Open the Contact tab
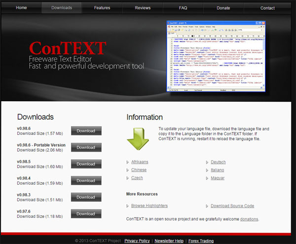Screen dimensions: 296x244 pyautogui.click(x=267, y=8)
